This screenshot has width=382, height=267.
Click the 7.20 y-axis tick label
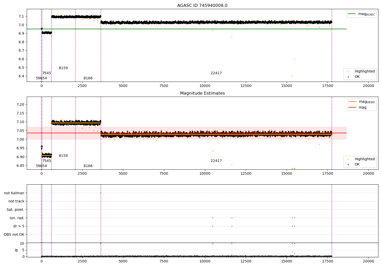[20, 105]
